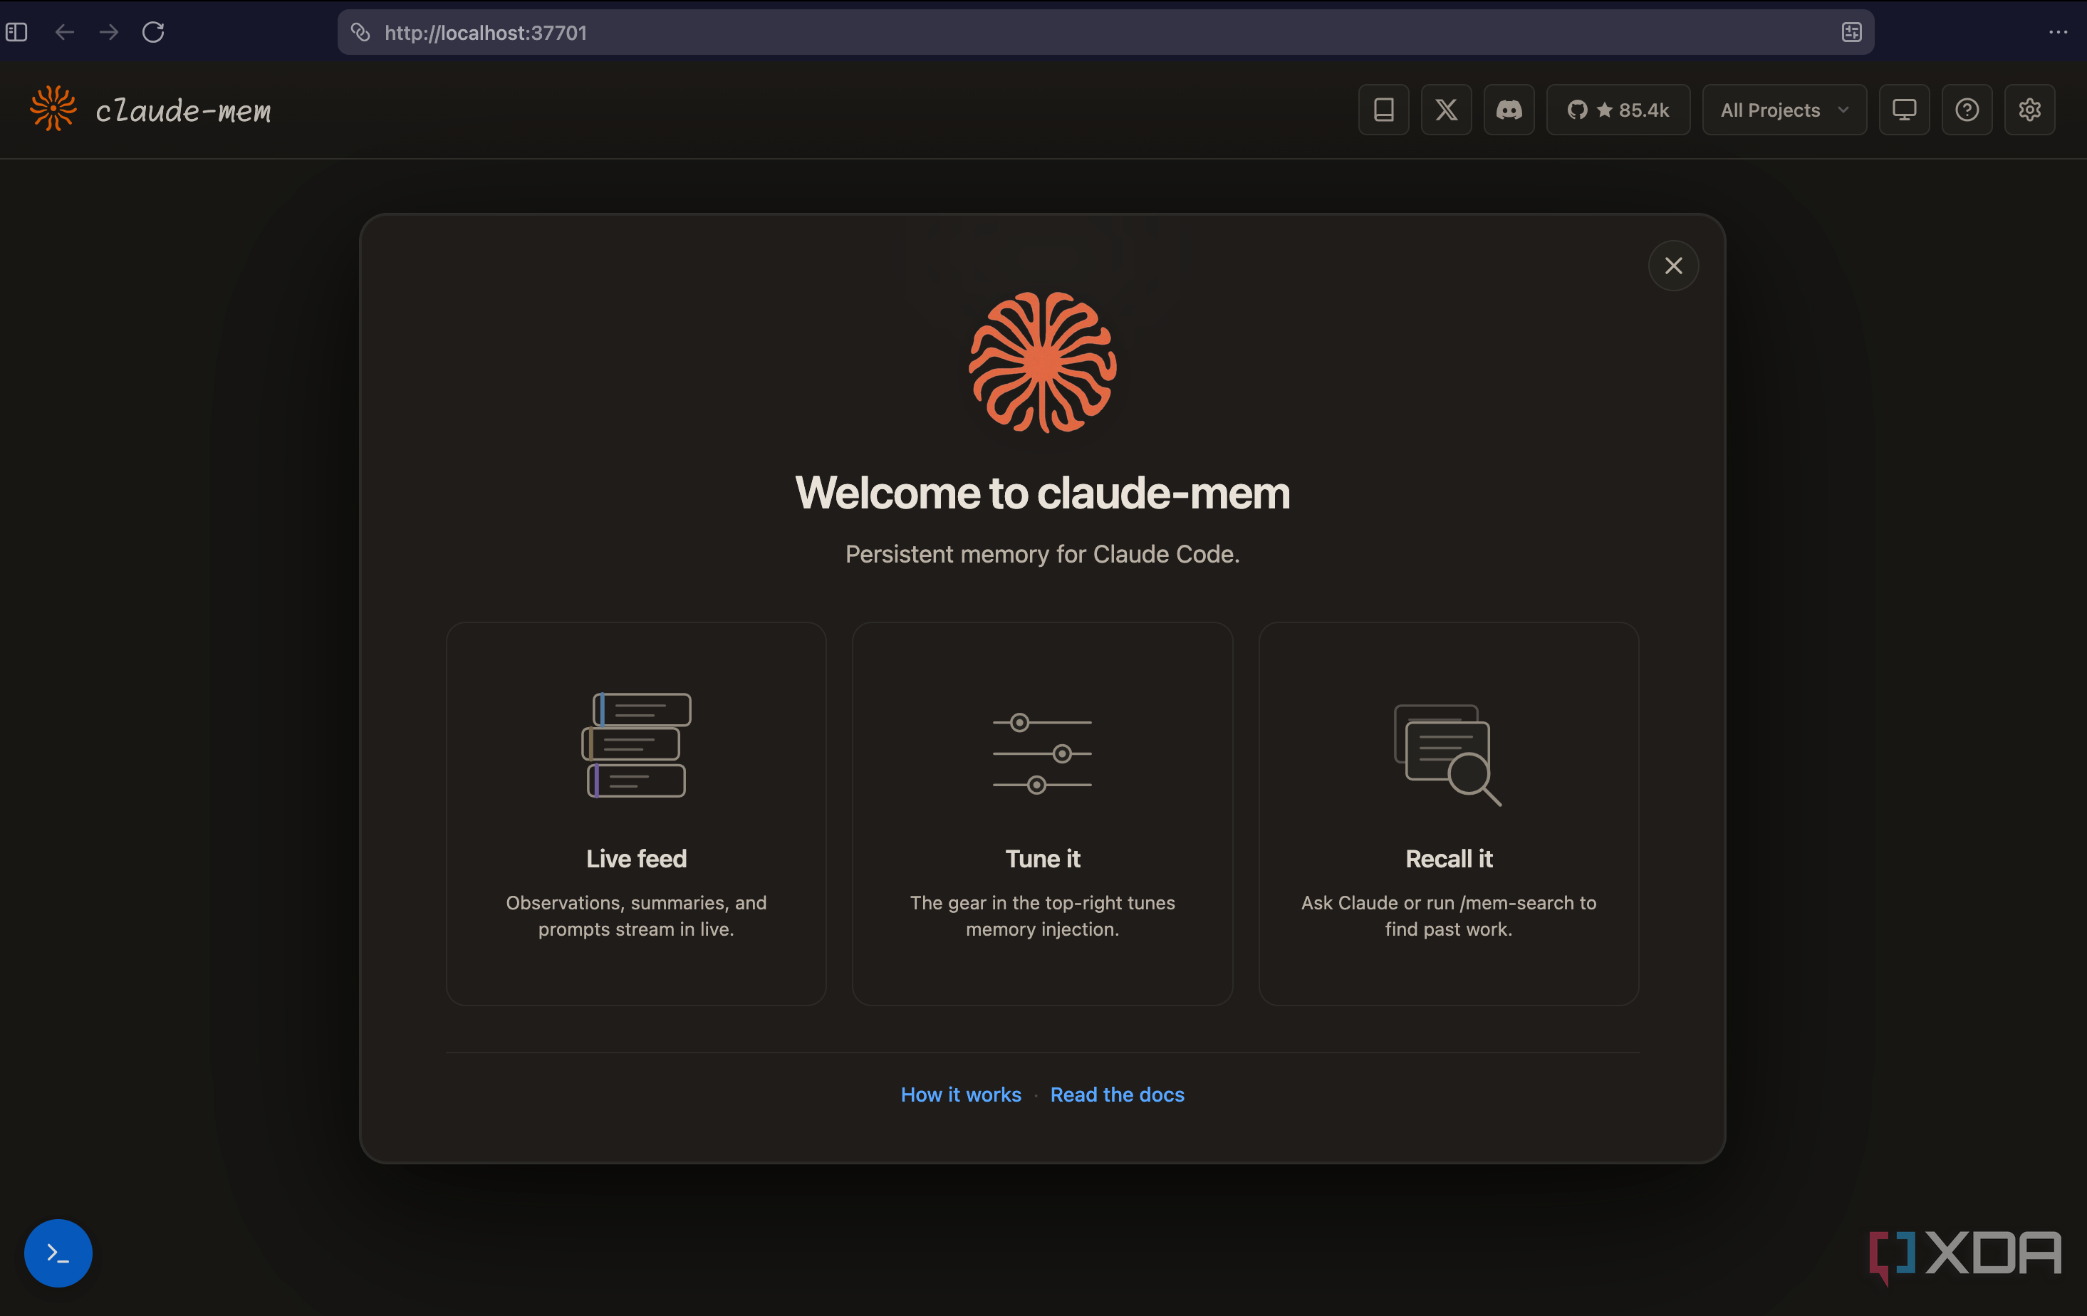Image resolution: width=2087 pixels, height=1316 pixels.
Task: Open the help question mark icon
Action: 1967,110
